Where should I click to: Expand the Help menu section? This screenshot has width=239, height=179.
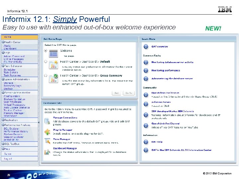click(x=3, y=149)
